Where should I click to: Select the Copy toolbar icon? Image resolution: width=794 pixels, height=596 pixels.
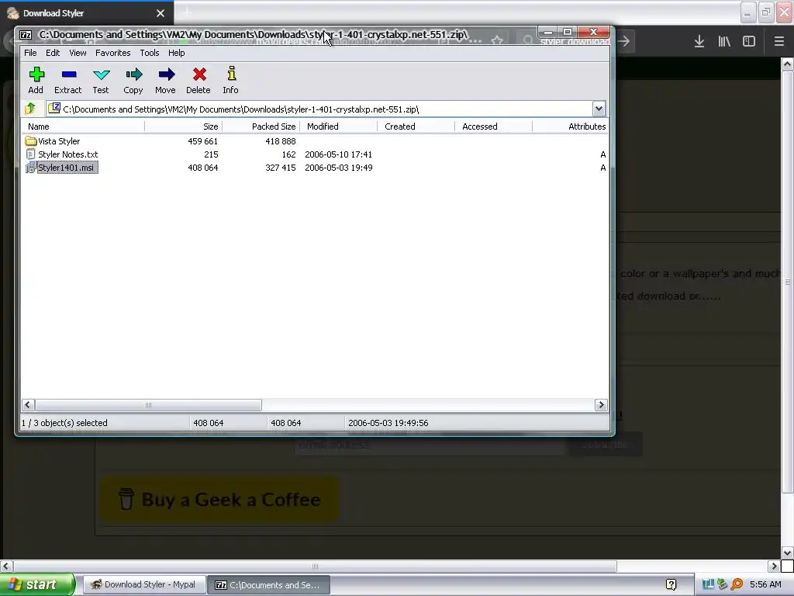point(133,75)
